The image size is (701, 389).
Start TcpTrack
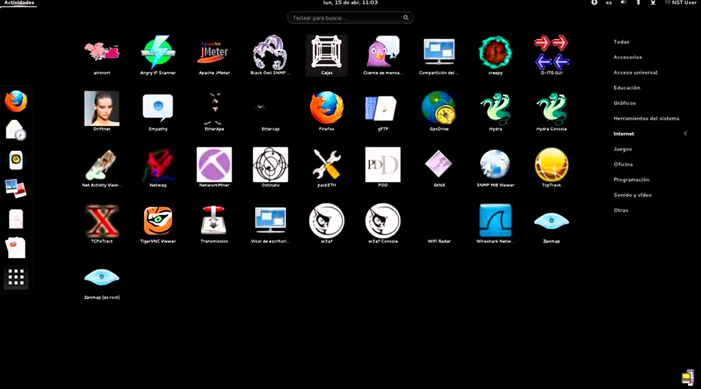(551, 168)
